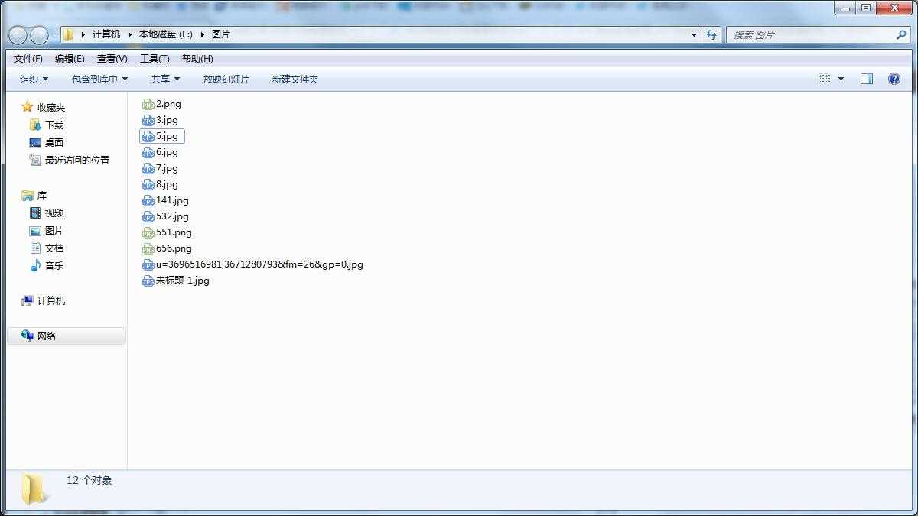The image size is (918, 516).
Task: Open the 帮助 question mark icon on the toolbar
Action: (x=894, y=79)
